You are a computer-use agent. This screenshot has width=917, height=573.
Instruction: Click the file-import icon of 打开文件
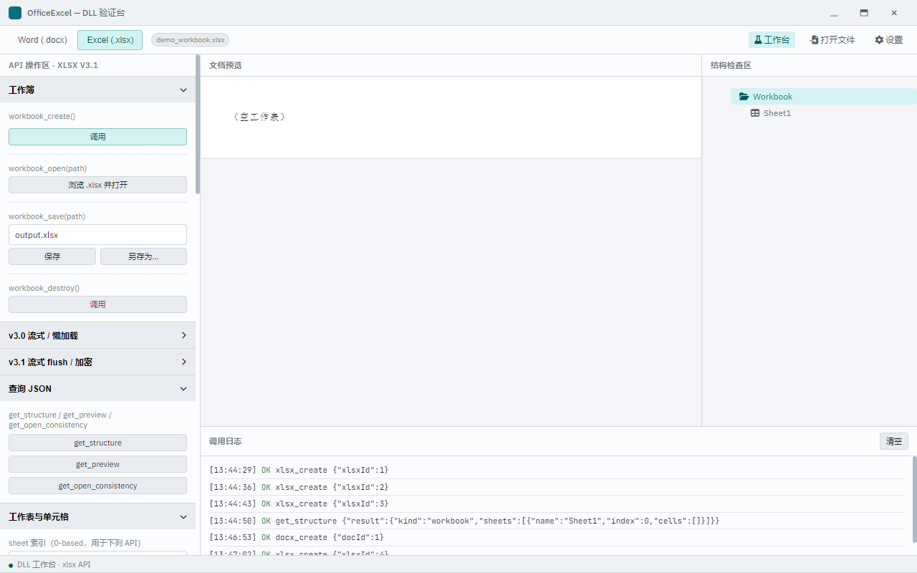click(x=815, y=40)
